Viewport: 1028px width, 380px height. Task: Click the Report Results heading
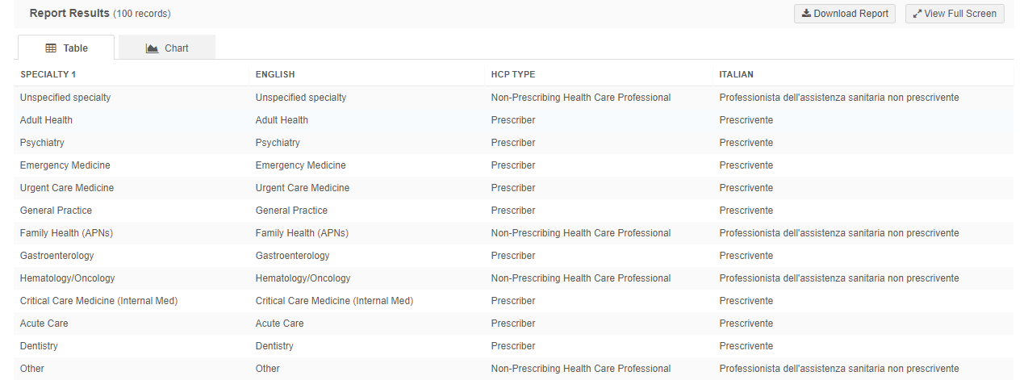(69, 13)
